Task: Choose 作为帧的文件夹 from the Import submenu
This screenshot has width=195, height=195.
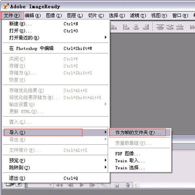Action: 138,133
